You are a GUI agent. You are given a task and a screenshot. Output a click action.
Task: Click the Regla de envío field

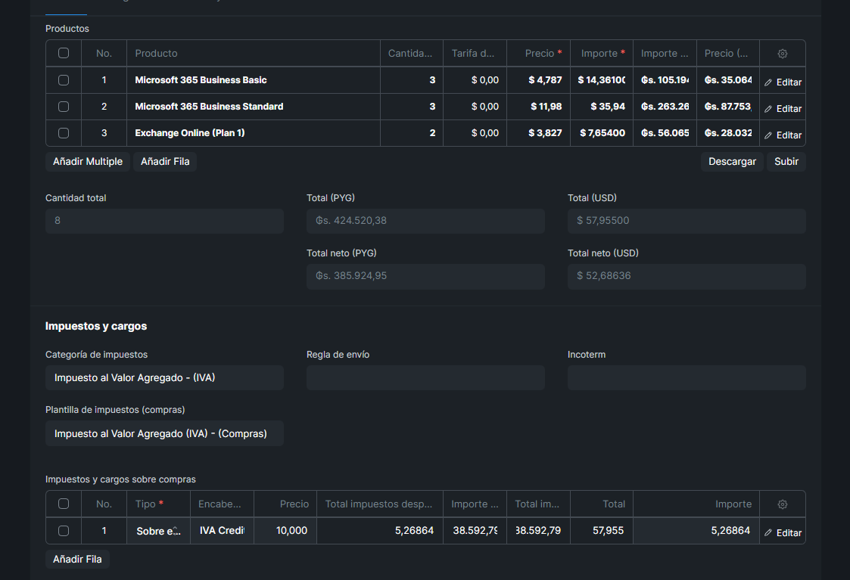425,378
